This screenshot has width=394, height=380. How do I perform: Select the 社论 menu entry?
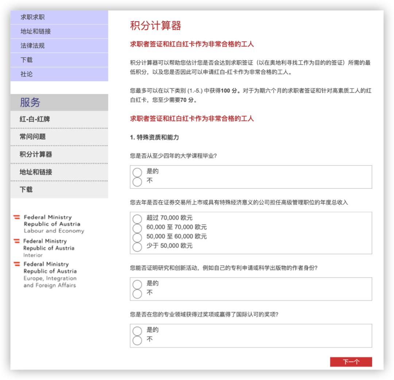click(x=59, y=74)
